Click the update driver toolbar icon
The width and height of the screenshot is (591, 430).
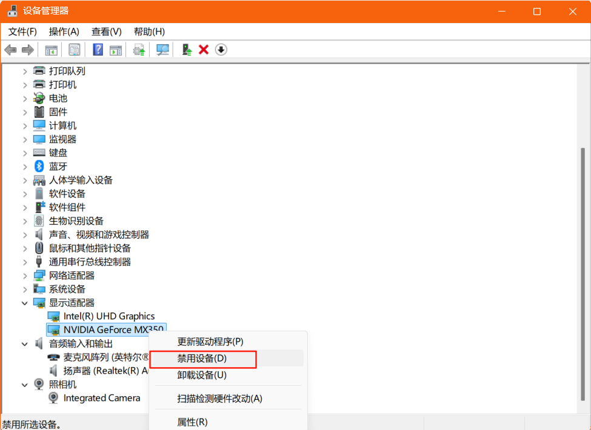click(139, 50)
